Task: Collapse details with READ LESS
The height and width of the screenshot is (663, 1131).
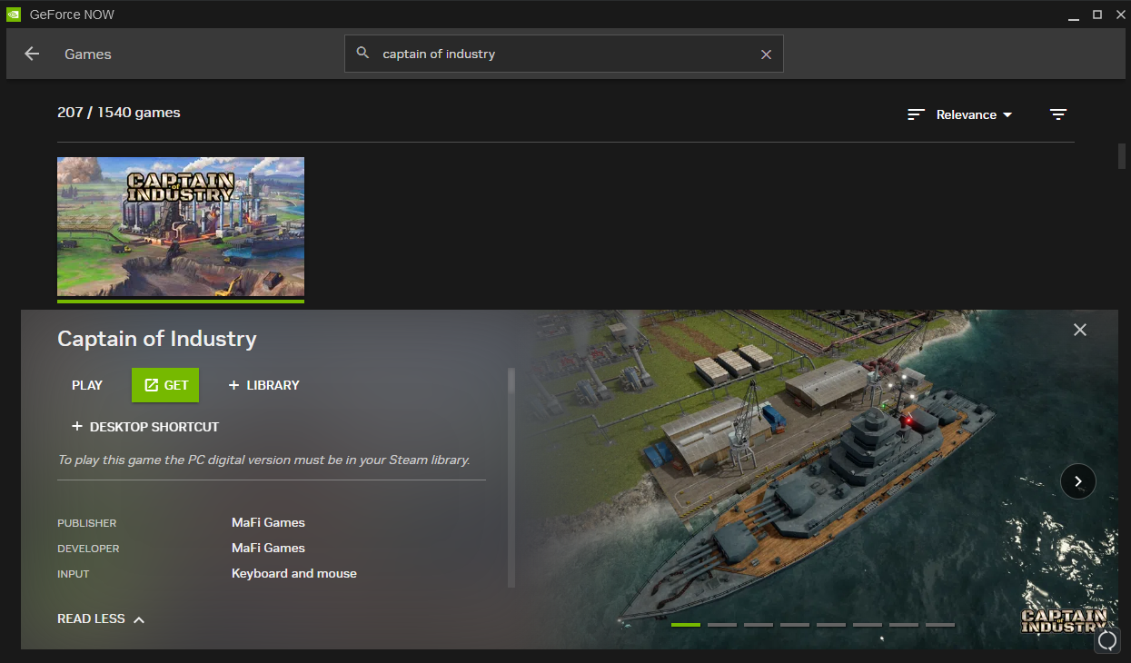Action: tap(101, 618)
